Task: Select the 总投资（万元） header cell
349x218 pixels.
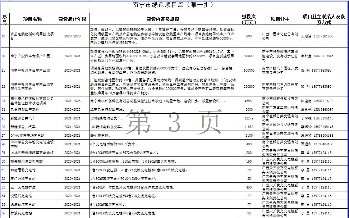Action: (249, 19)
